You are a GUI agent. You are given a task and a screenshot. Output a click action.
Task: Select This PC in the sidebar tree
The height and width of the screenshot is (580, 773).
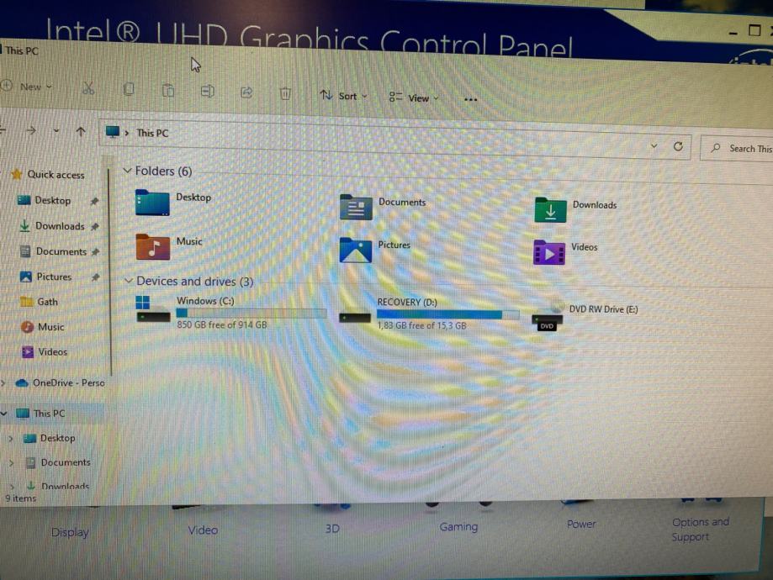coord(41,414)
